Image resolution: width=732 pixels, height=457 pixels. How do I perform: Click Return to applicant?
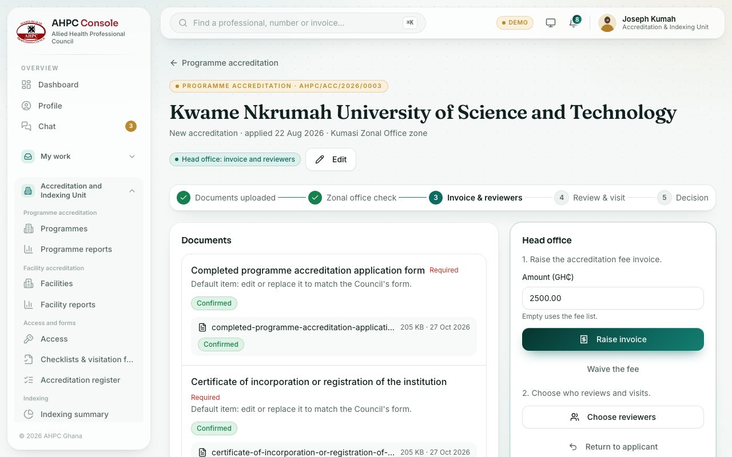tap(613, 447)
